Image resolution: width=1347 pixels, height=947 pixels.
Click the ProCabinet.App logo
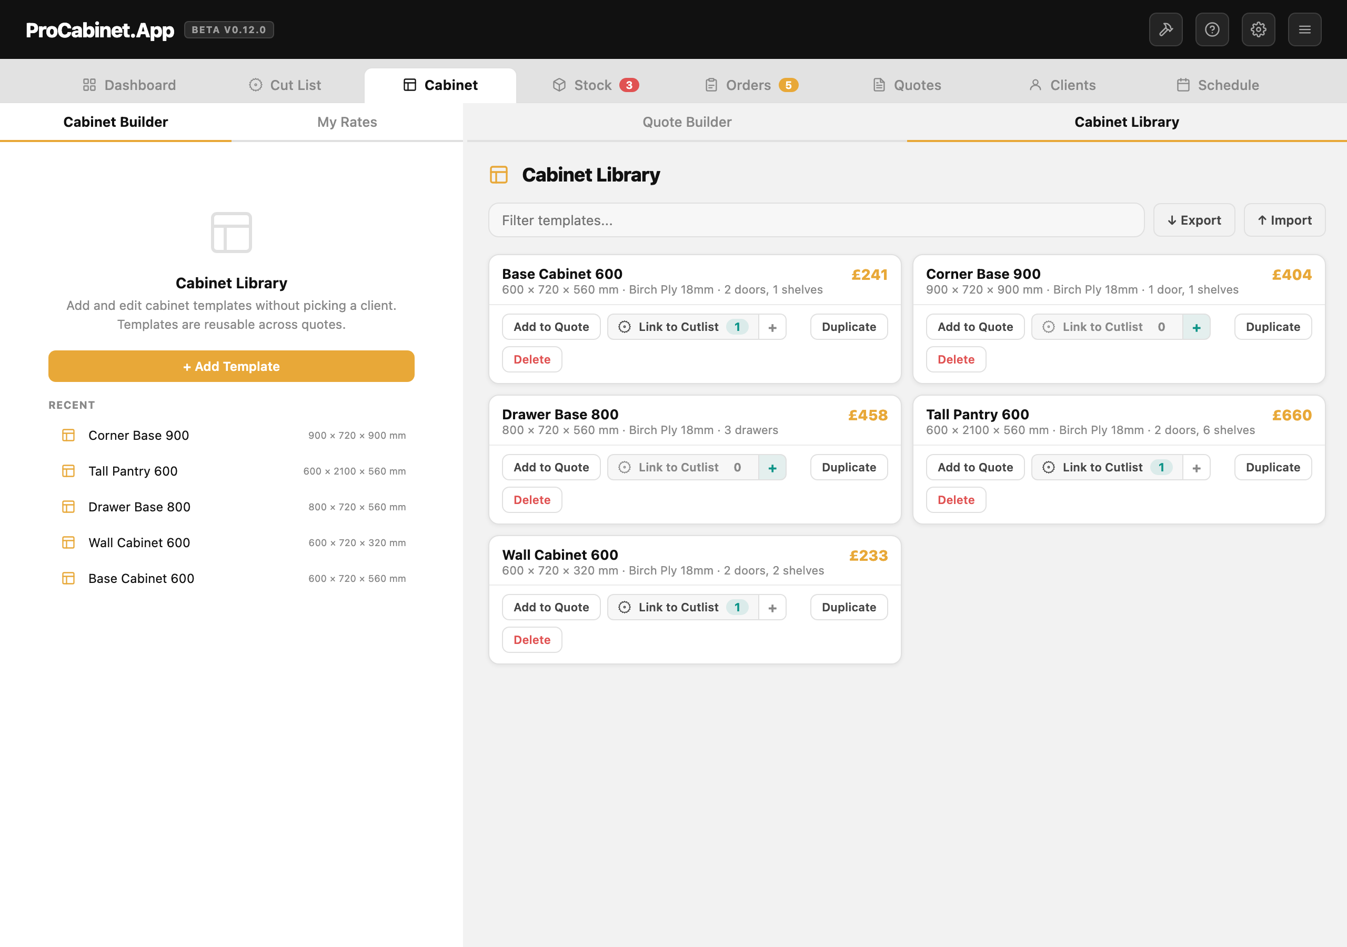[100, 30]
